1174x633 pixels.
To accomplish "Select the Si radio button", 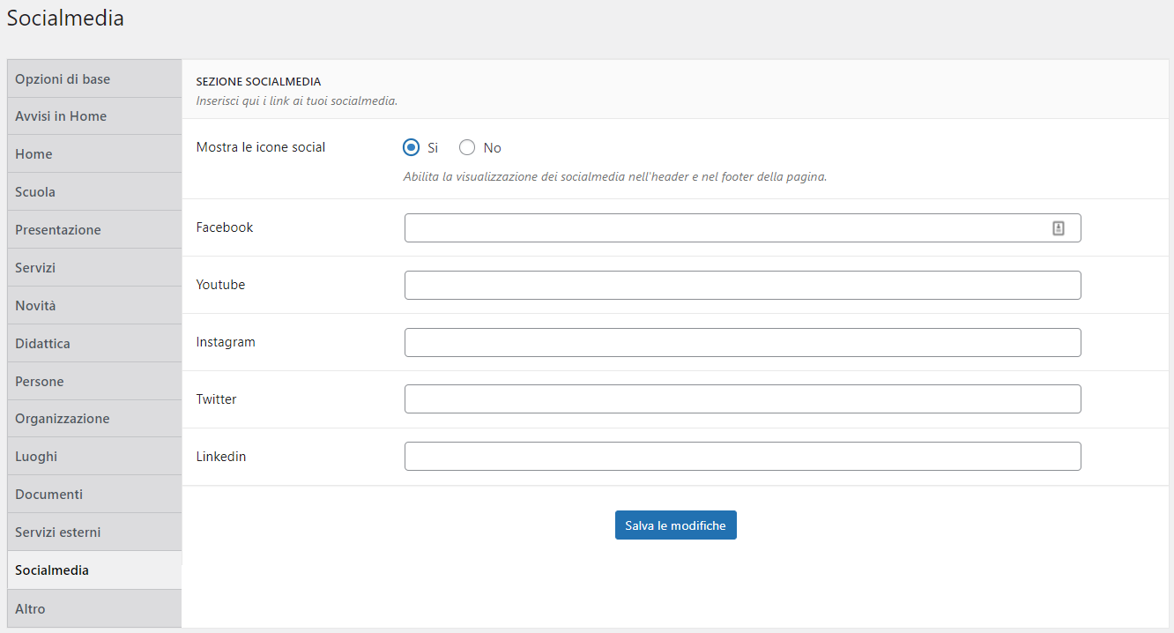I will pos(411,147).
